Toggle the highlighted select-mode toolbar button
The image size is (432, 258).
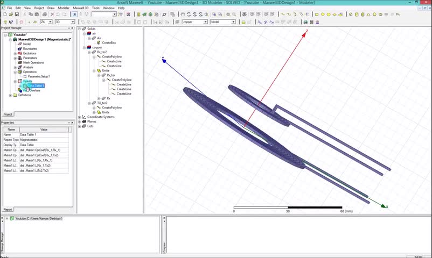click(x=74, y=15)
